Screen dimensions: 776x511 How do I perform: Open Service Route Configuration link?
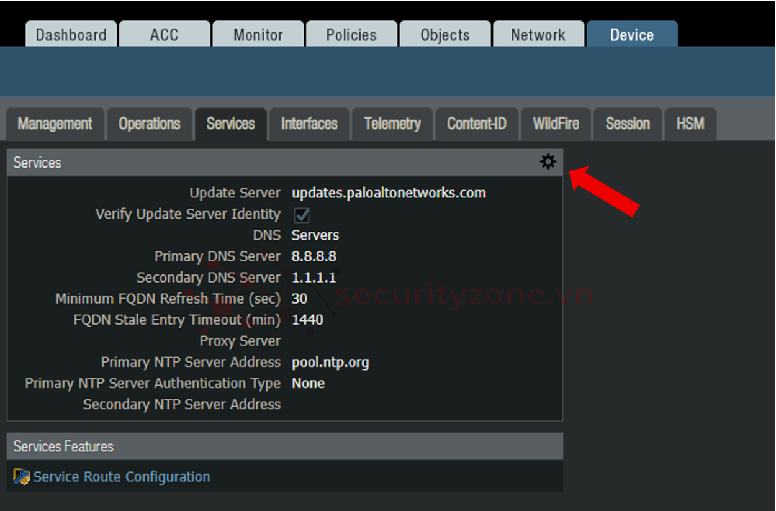[x=122, y=477]
